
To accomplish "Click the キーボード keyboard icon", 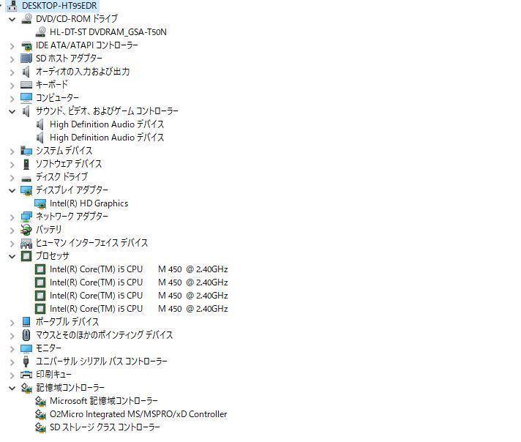I will click(x=26, y=85).
